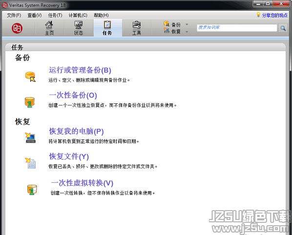Click the 恢复文件 document icon
292x235 pixels.
click(x=30, y=163)
